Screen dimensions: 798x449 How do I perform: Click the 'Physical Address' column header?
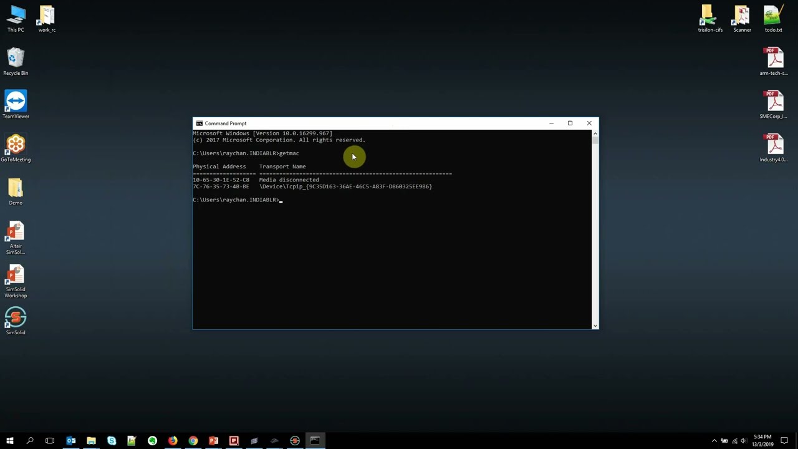click(x=219, y=167)
